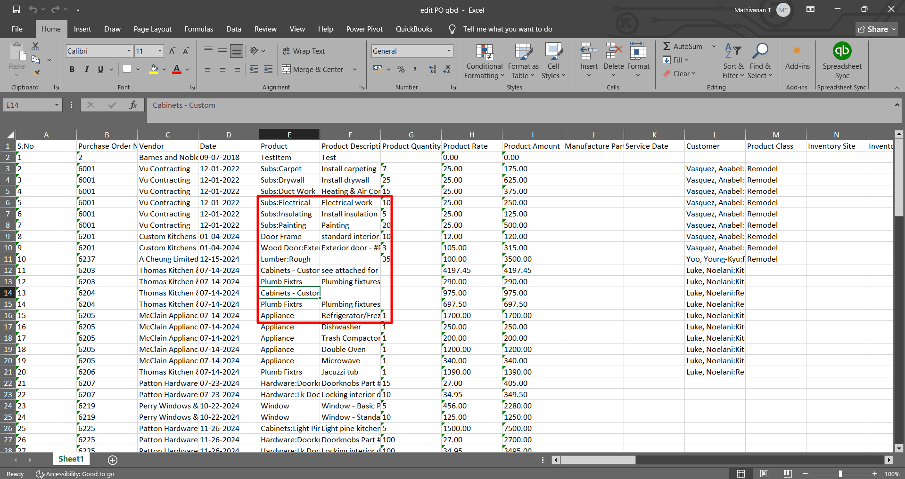905x479 pixels.
Task: Open Accounting Number Format icon
Action: click(x=378, y=69)
